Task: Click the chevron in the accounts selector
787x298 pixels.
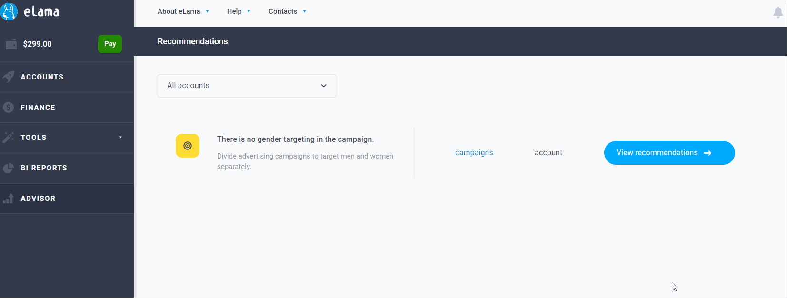Action: pos(324,86)
